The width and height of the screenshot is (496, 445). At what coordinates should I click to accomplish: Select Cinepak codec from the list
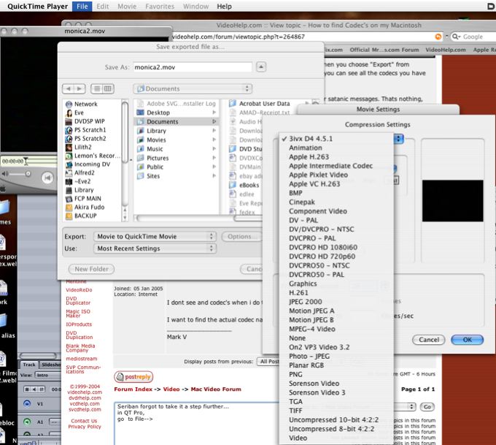pyautogui.click(x=302, y=202)
